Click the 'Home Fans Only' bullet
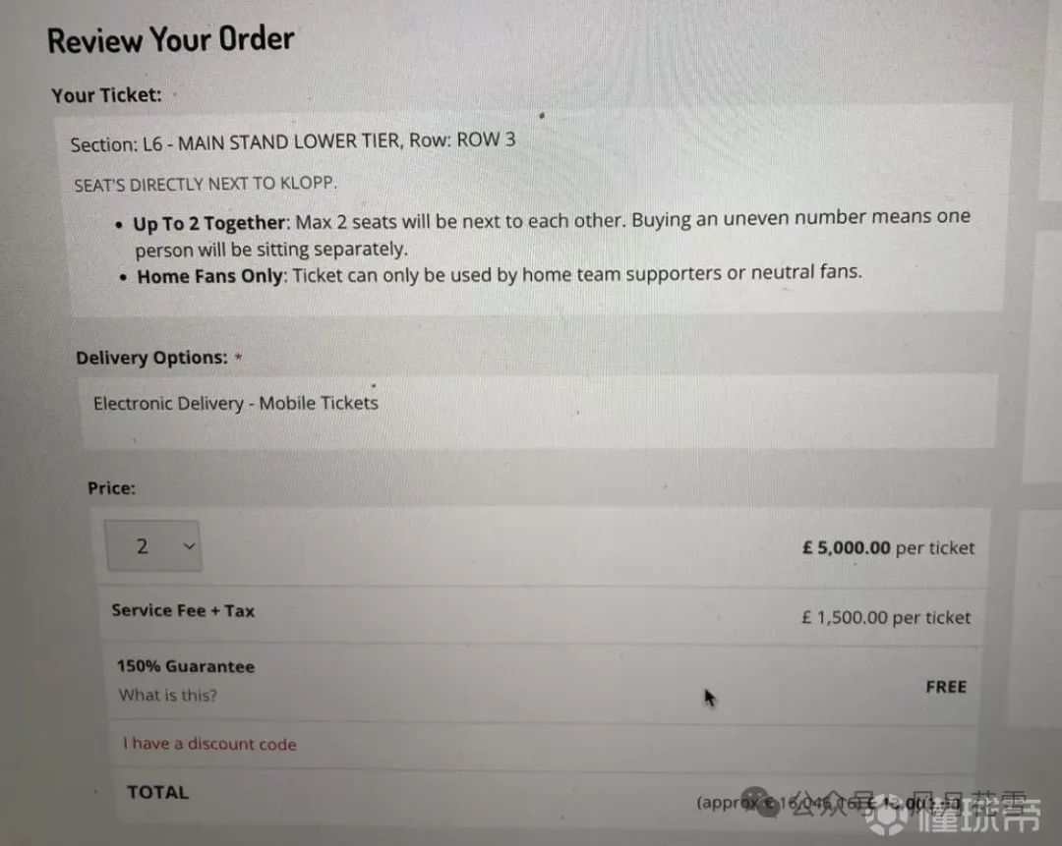Screen dimensions: 1062x846 (491, 275)
